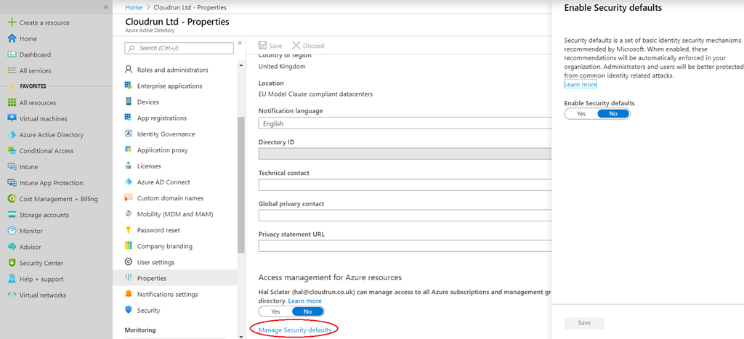Click Manage Security defaults link
The height and width of the screenshot is (339, 744).
(x=295, y=330)
